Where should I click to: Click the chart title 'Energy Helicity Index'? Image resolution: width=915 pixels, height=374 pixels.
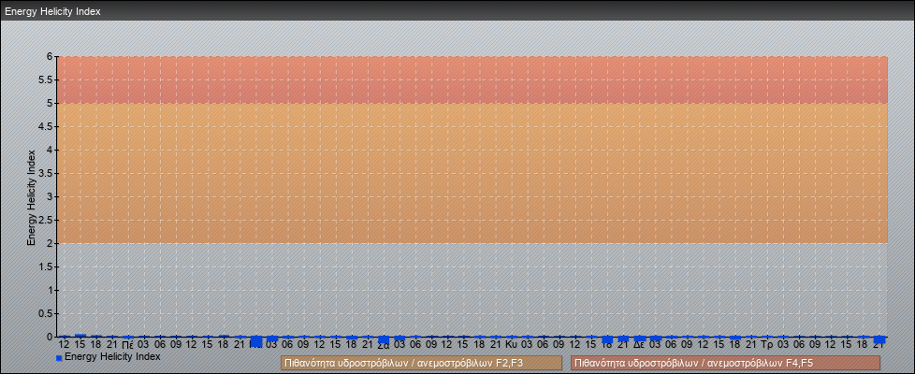pyautogui.click(x=52, y=12)
